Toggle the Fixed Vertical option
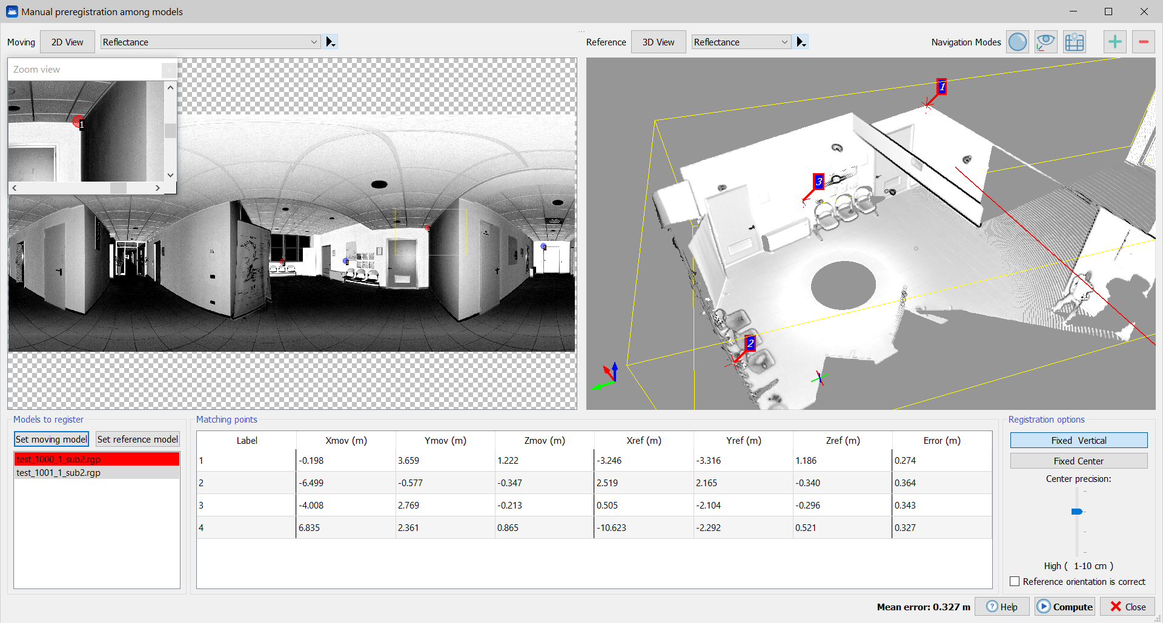Image resolution: width=1163 pixels, height=623 pixels. pos(1078,440)
